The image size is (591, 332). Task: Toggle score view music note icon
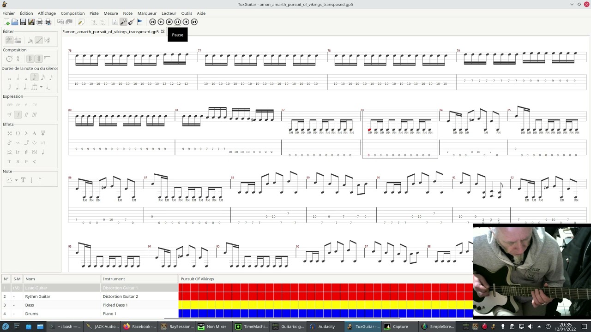click(115, 22)
